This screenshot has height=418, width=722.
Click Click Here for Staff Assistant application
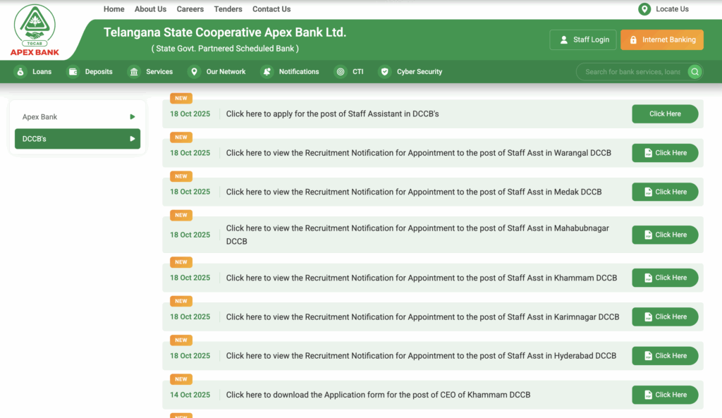pos(665,113)
